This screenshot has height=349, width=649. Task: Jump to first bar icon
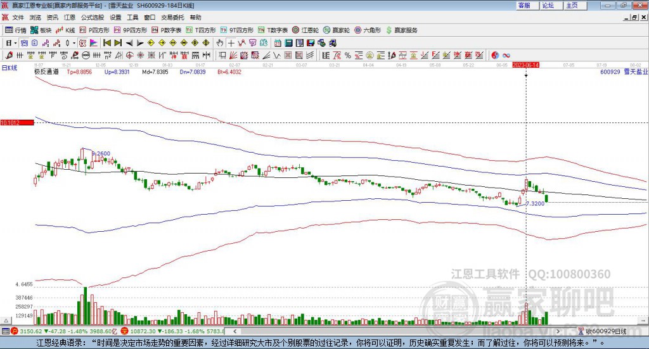click(106, 43)
